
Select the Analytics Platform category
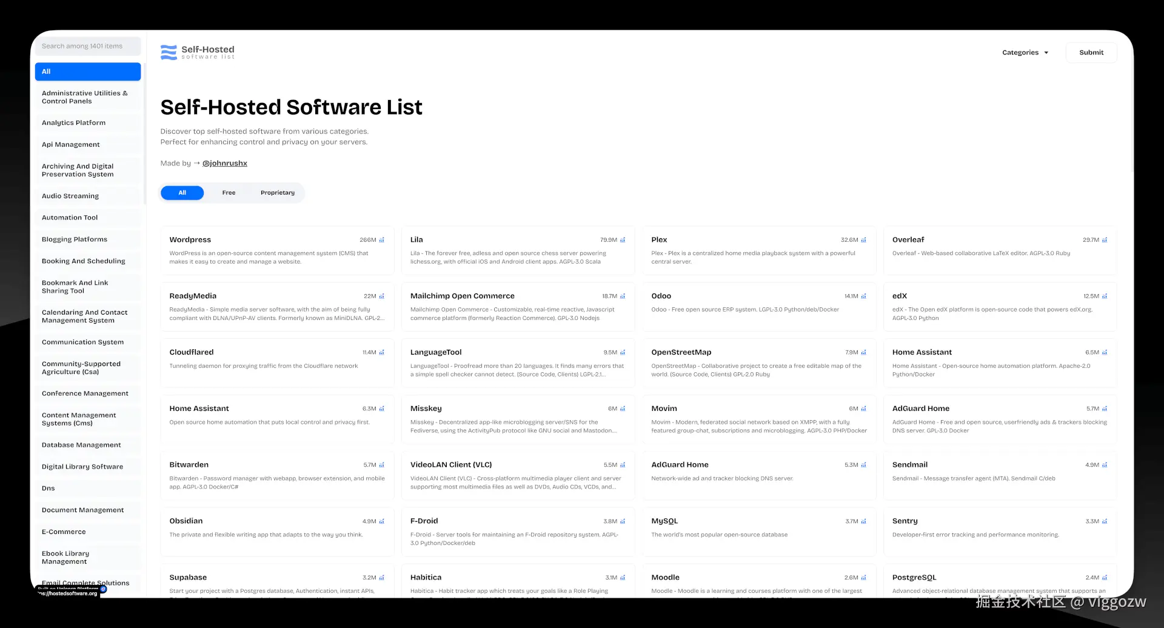click(x=74, y=122)
